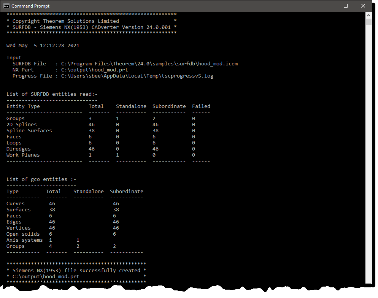Viewport: 378px width, 298px height.
Task: Click the '2D Splines' row label
Action: (21, 125)
